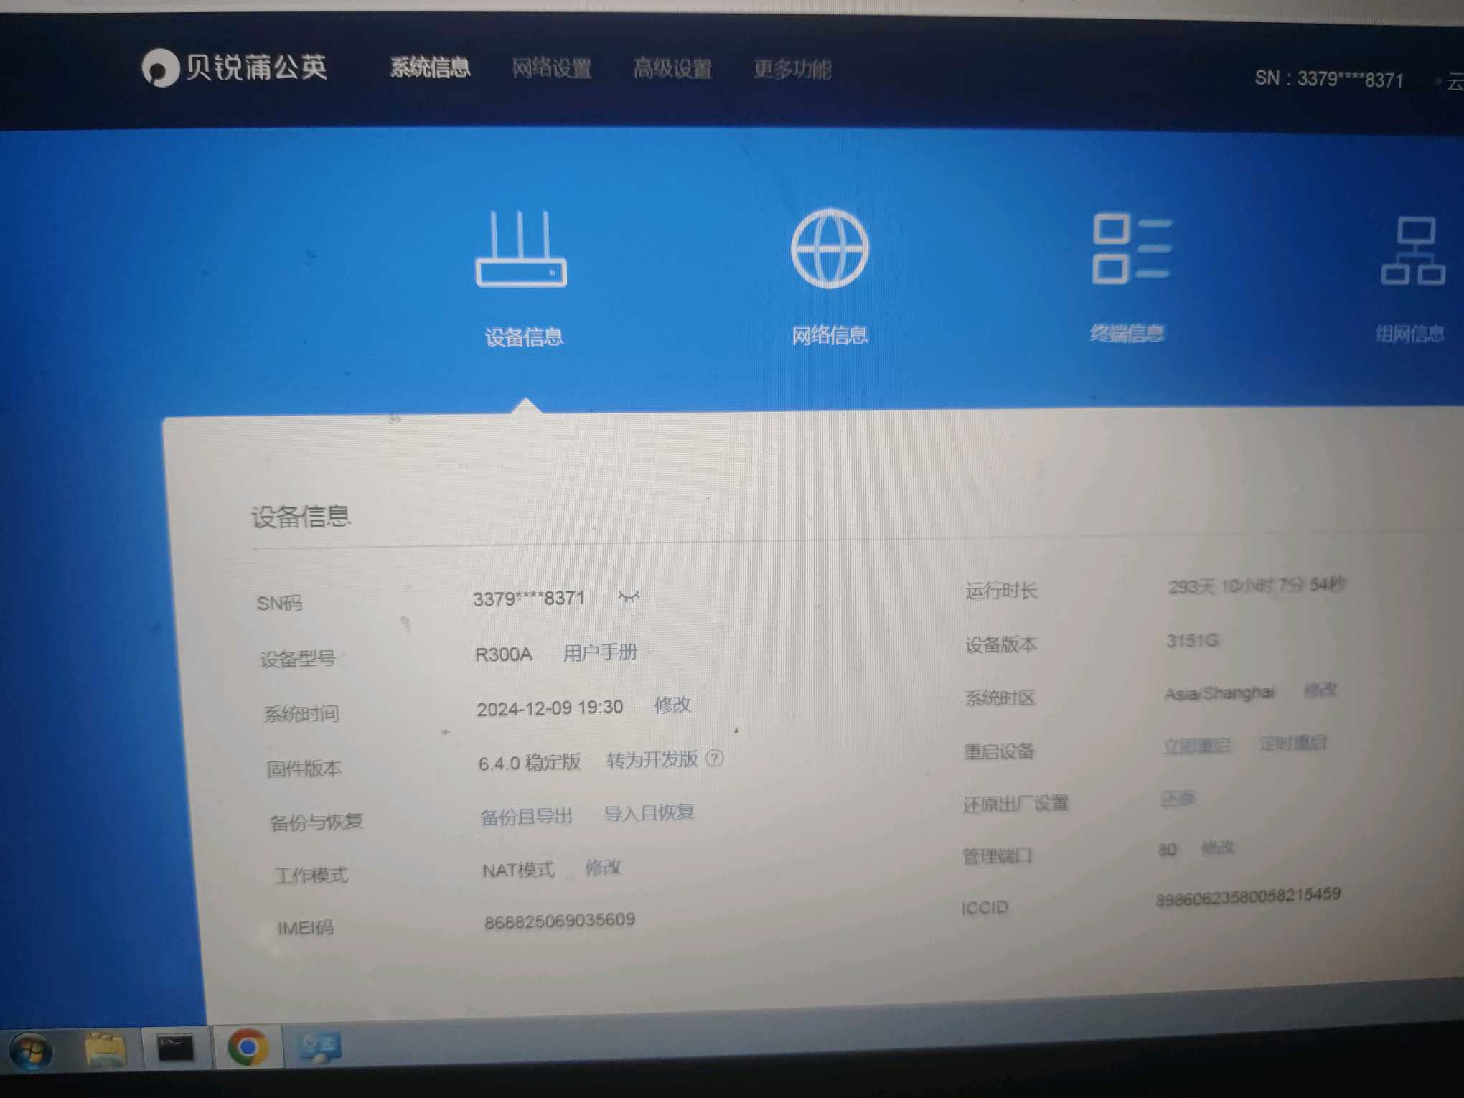1464x1098 pixels.
Task: Click 立即重启 to restart device
Action: point(1196,746)
